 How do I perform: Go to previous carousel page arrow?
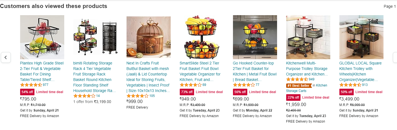[x=6, y=58]
